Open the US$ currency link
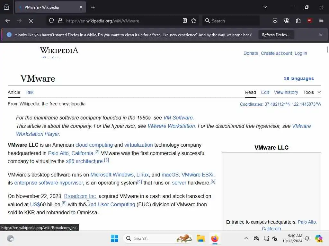Screen dimensions: 329x246 pos(35,204)
